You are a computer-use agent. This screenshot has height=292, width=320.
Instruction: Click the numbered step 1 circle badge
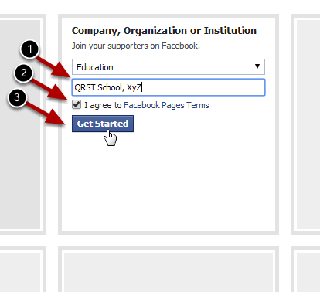point(29,49)
